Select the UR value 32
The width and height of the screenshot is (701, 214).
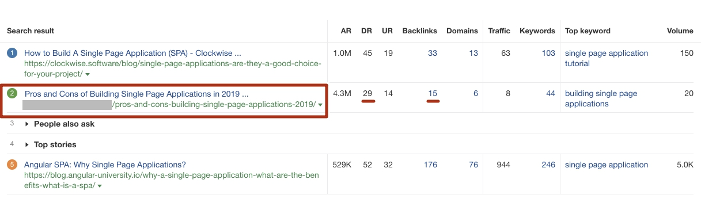(x=388, y=165)
